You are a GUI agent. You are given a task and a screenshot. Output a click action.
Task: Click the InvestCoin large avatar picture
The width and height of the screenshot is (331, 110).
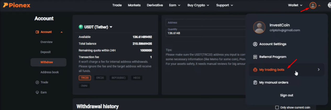coord(259,27)
